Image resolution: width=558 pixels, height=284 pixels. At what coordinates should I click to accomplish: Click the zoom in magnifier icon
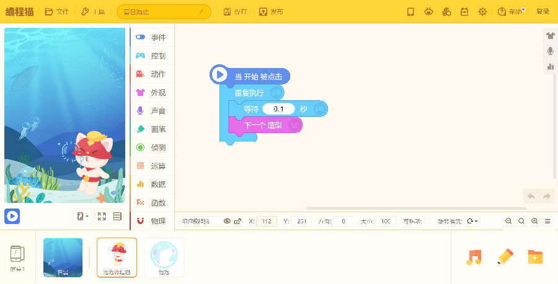pyautogui.click(x=534, y=222)
